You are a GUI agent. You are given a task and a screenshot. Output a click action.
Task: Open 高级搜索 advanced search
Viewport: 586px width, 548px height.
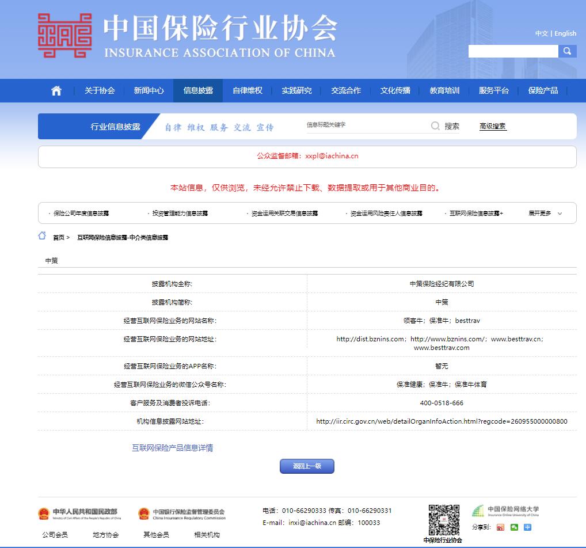(x=493, y=126)
